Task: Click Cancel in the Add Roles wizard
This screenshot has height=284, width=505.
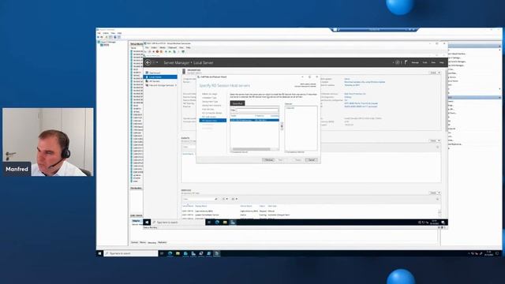Action: pos(312,159)
